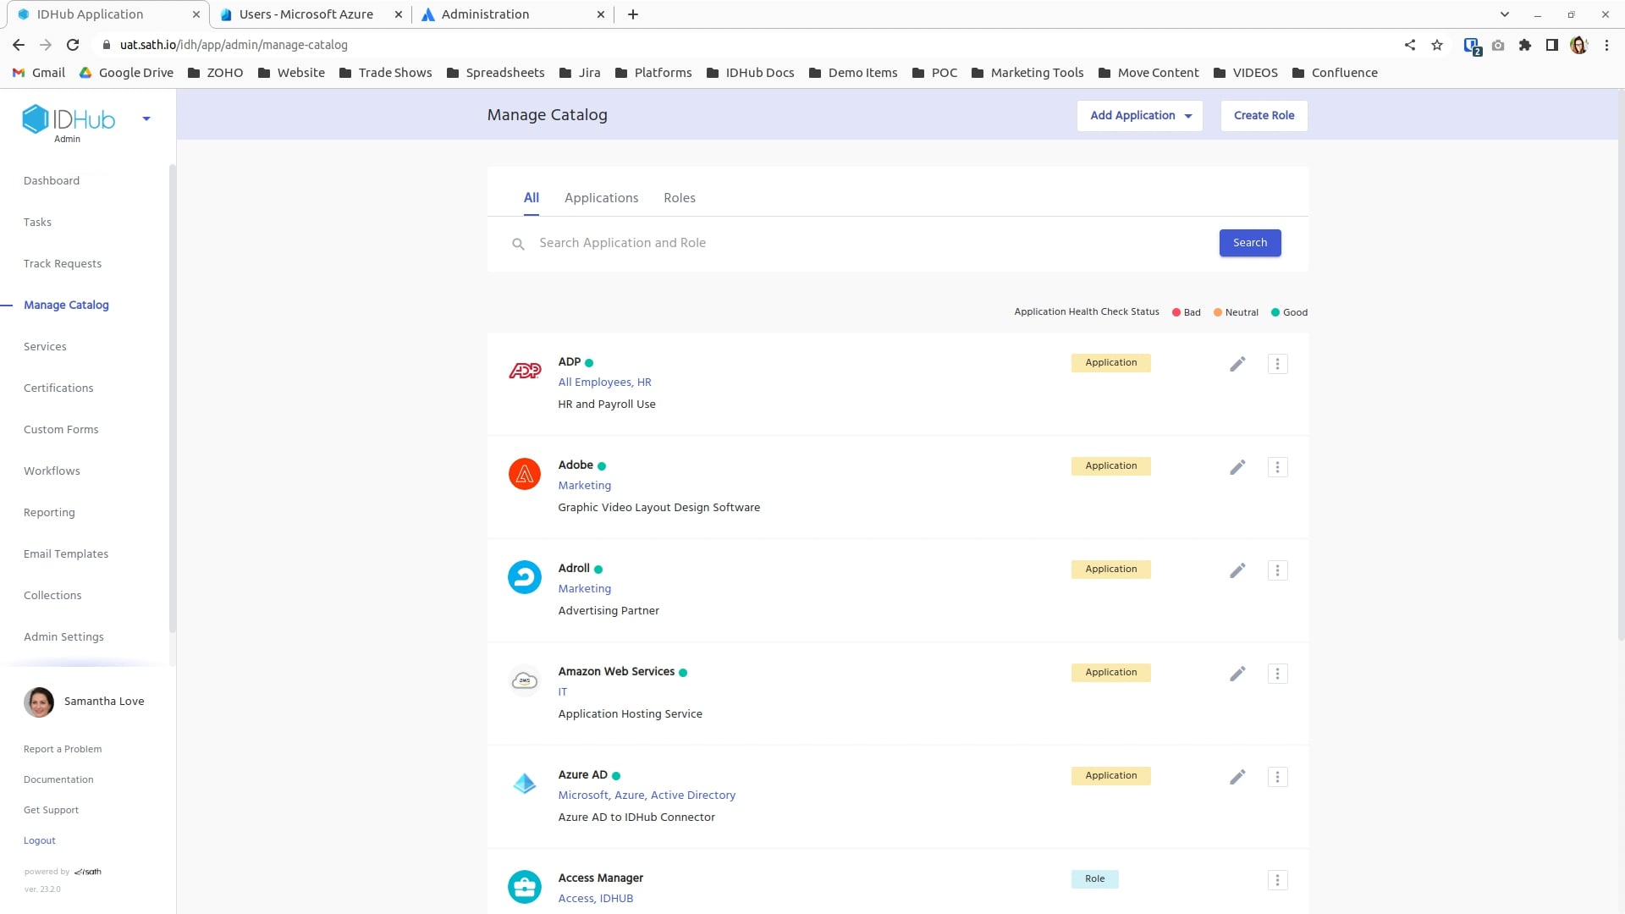
Task: Open three-dot menu for Adobe
Action: (1277, 467)
